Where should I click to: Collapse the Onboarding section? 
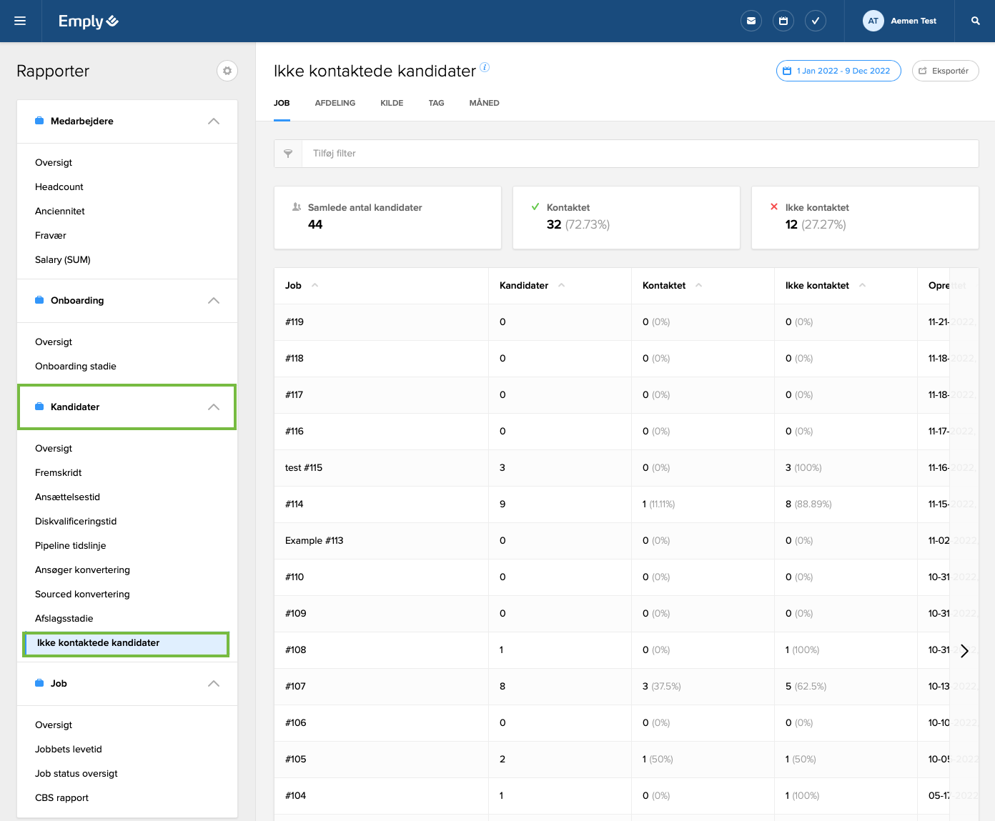coord(213,301)
